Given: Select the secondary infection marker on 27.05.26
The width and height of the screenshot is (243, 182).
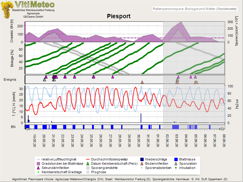Looking at the screenshot, I should click(x=113, y=77).
